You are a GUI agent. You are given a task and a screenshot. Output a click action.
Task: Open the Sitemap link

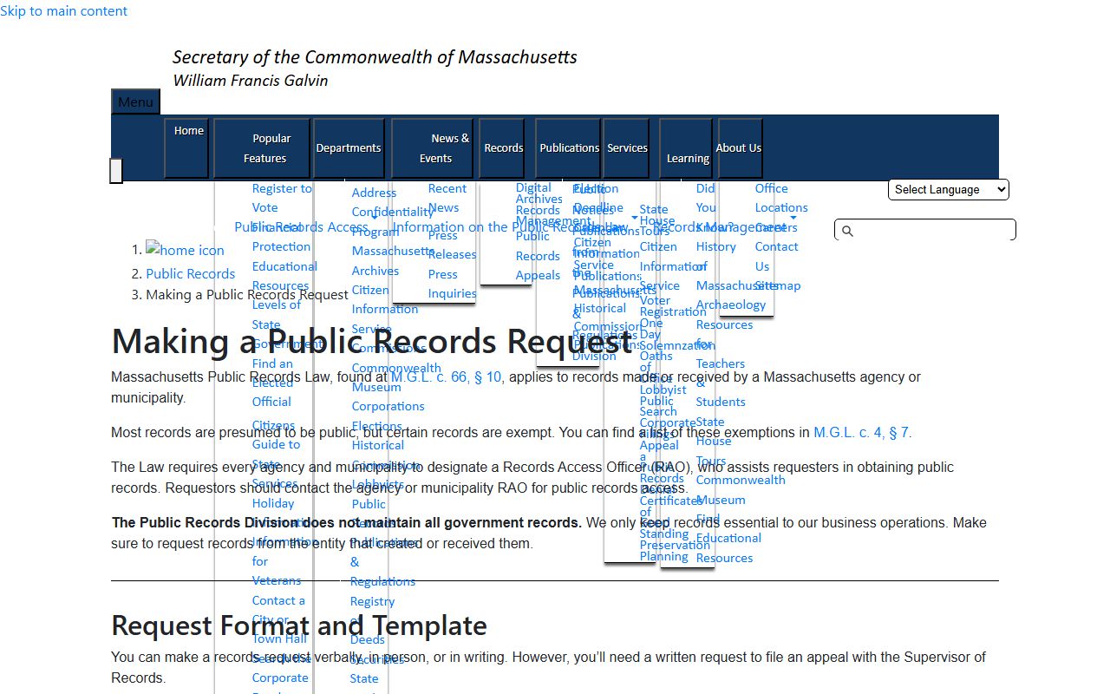778,285
